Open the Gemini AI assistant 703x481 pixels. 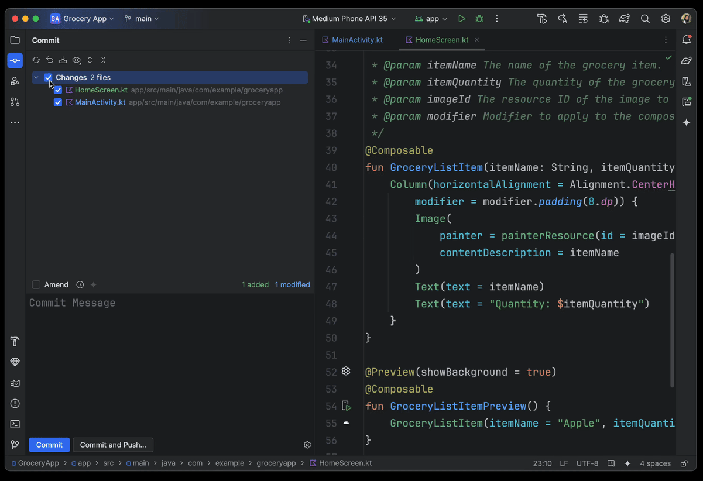[686, 122]
